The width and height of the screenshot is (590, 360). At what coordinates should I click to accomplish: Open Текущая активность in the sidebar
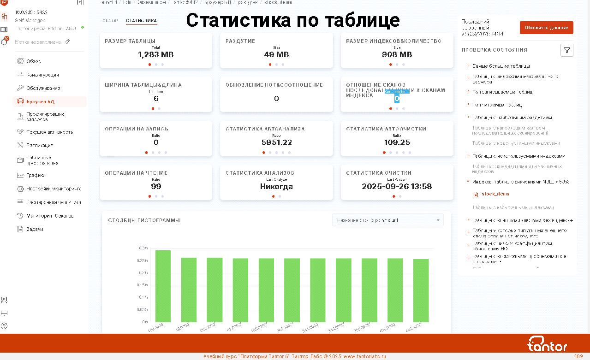pos(49,132)
